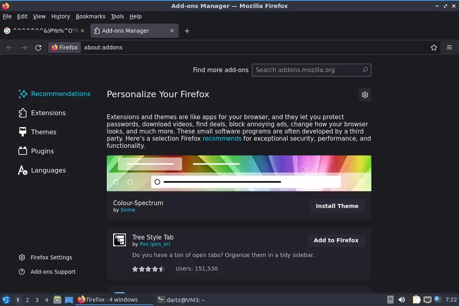Bookmark this page with the star icon
459x306 pixels.
(x=434, y=47)
